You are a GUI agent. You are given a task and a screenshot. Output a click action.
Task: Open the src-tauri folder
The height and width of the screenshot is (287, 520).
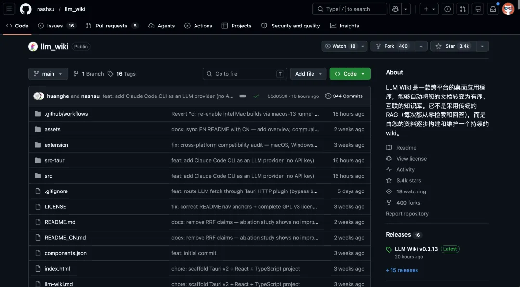[55, 160]
